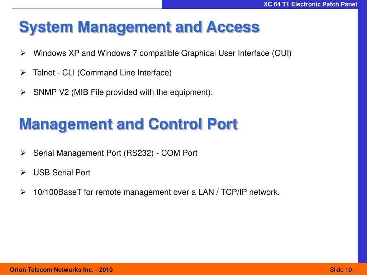Click 'XC 64 T1 Electronic Patch Panel' header
Screen dimensions: 367x275
[x=310, y=4]
